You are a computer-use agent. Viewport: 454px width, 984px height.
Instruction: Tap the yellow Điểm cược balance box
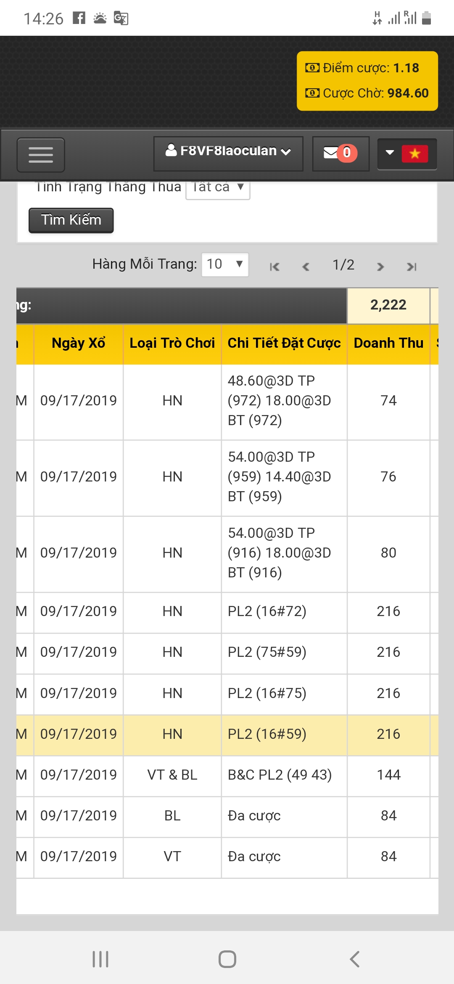tap(367, 81)
